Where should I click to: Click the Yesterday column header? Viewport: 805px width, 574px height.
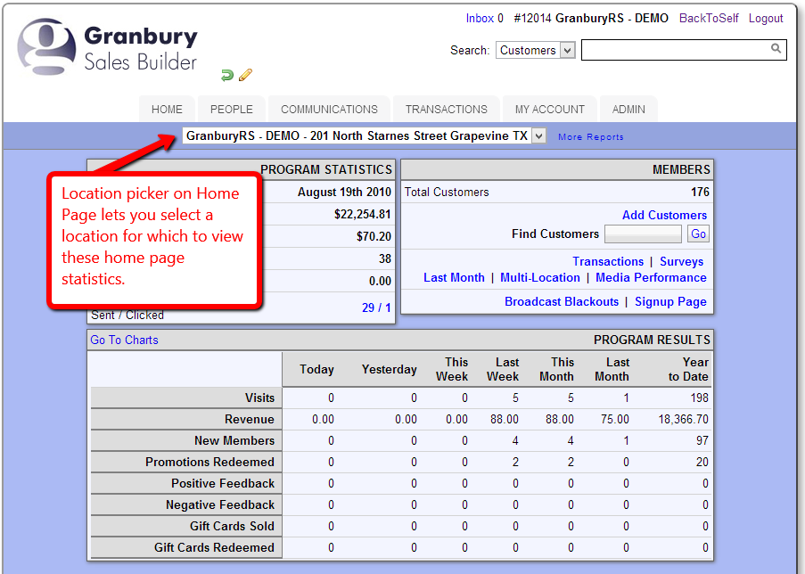(390, 370)
